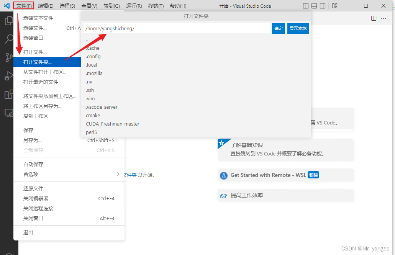Choose 复制工作区 menu entry
The height and width of the screenshot is (255, 395).
click(48, 116)
